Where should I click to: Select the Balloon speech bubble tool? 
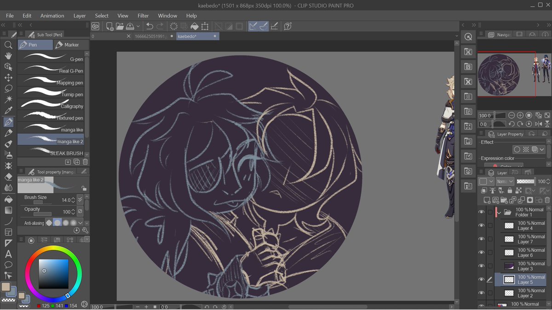8,265
